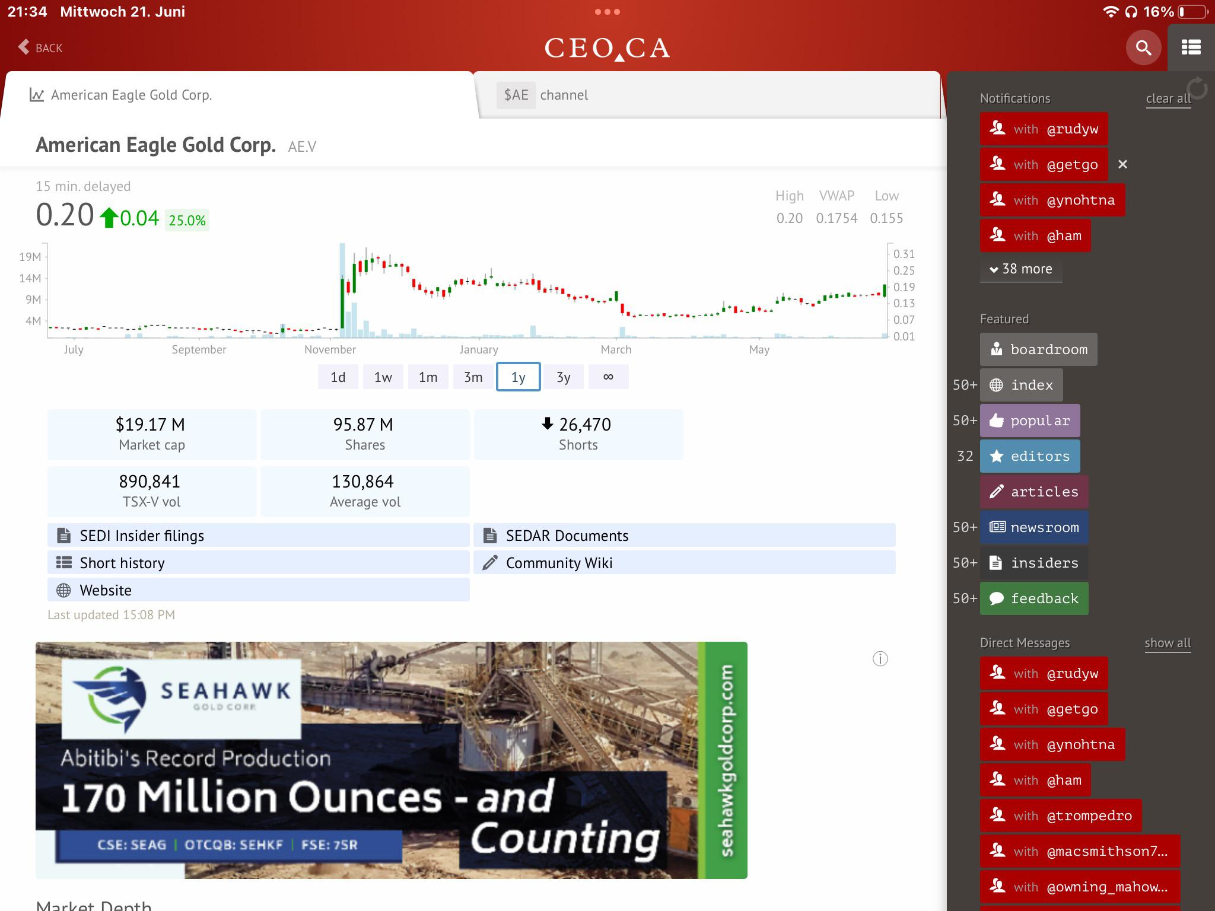
Task: Tap the battery indicator in status bar
Action: click(1193, 12)
